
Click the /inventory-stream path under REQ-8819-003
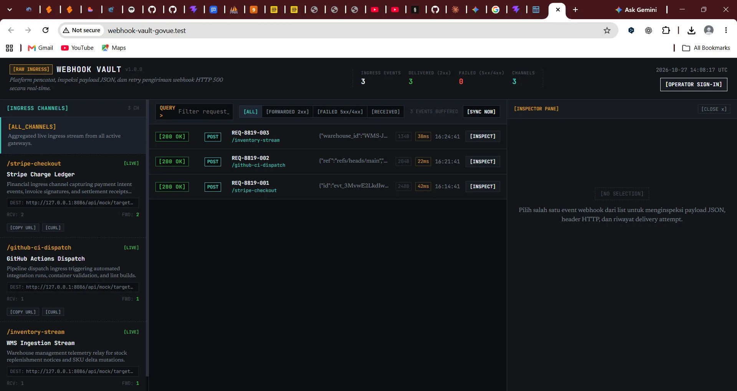(256, 140)
